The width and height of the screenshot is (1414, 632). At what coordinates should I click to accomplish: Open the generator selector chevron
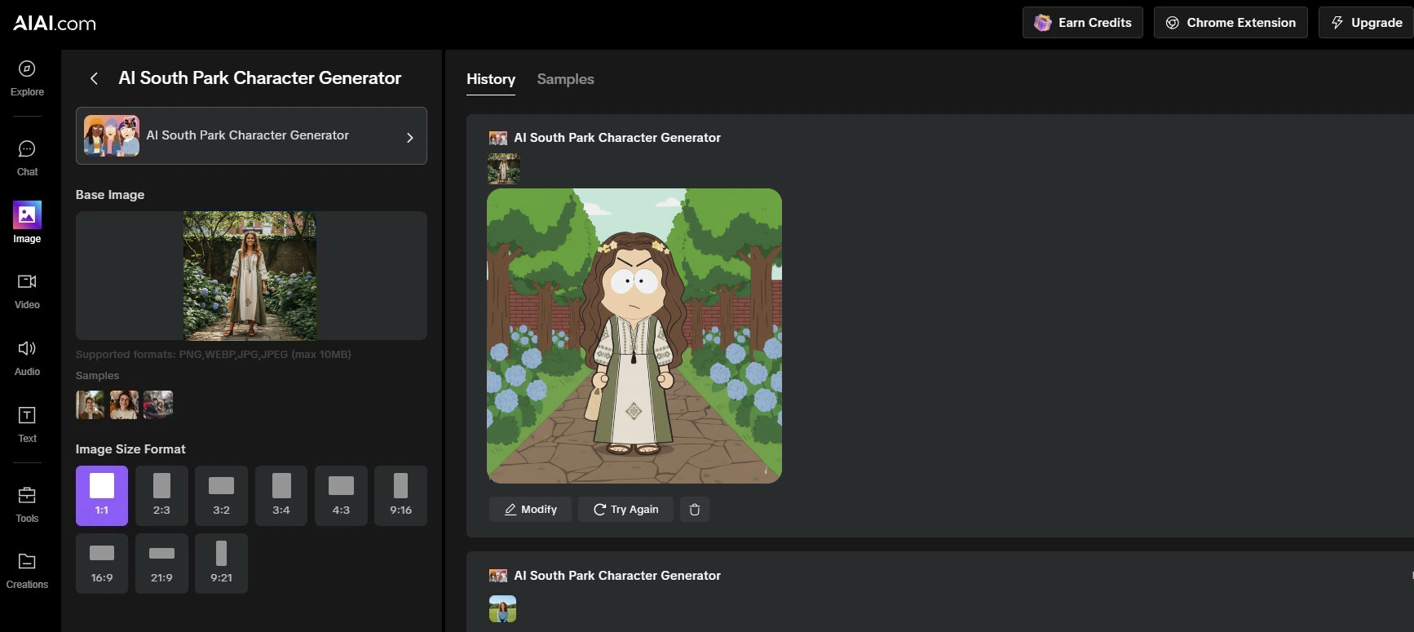click(x=409, y=137)
